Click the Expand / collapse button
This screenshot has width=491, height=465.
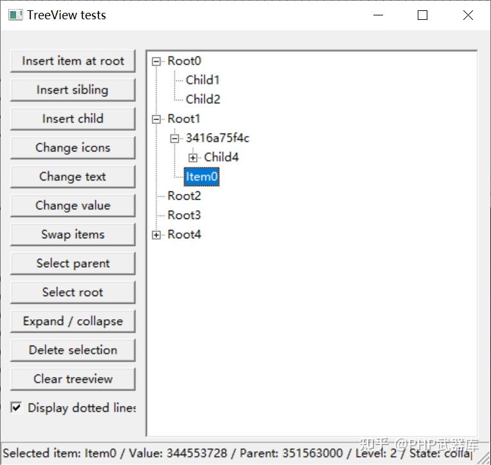point(73,321)
